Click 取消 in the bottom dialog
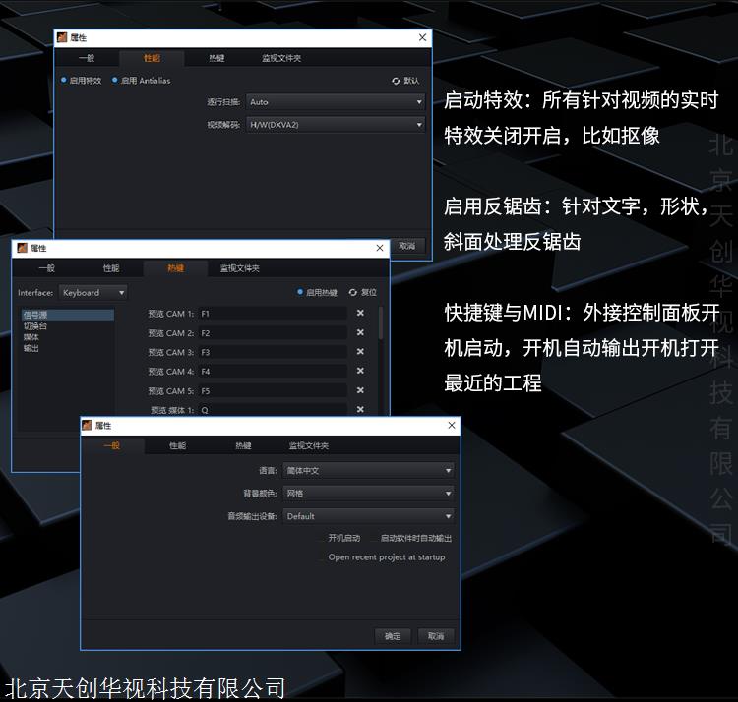 [436, 636]
